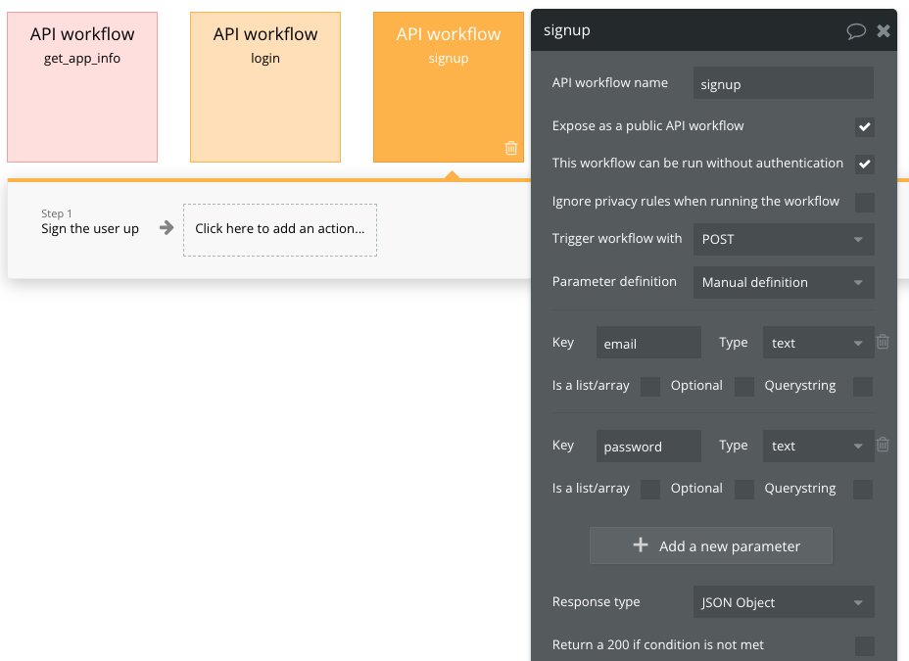Close the signup properties panel
Screen dimensions: 909x661
884,31
